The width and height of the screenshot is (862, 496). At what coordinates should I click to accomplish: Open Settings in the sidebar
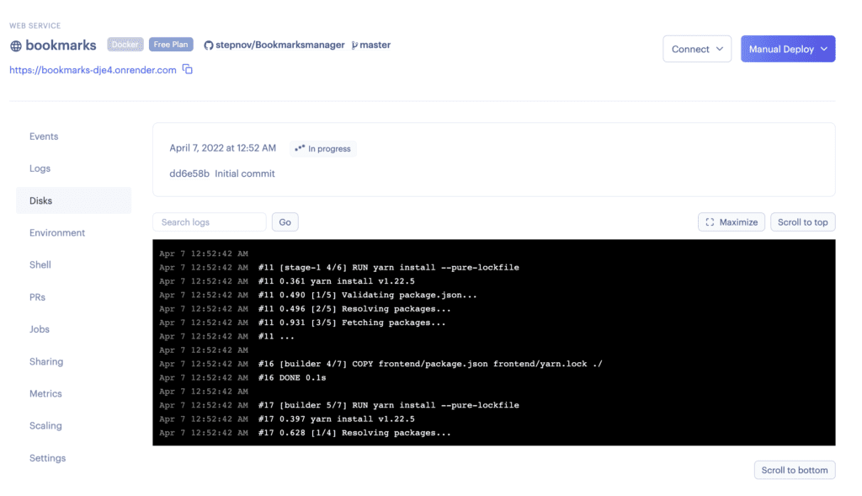click(48, 457)
